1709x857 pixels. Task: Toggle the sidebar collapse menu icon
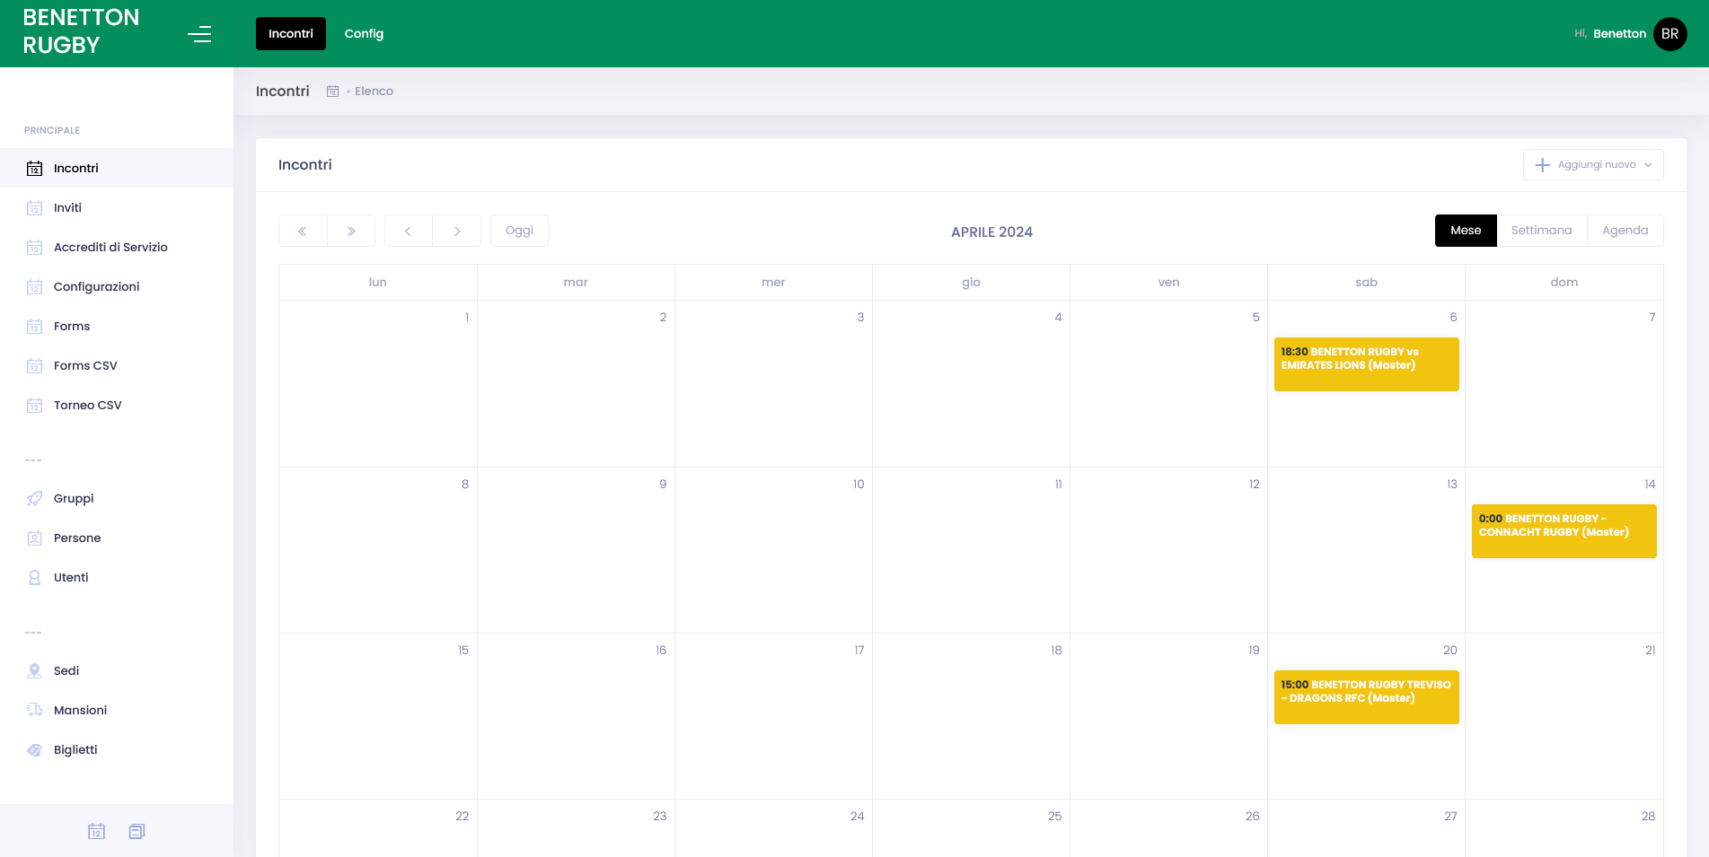coord(199,34)
